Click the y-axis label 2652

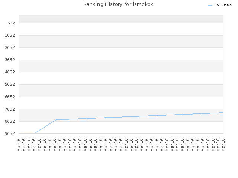10,47
